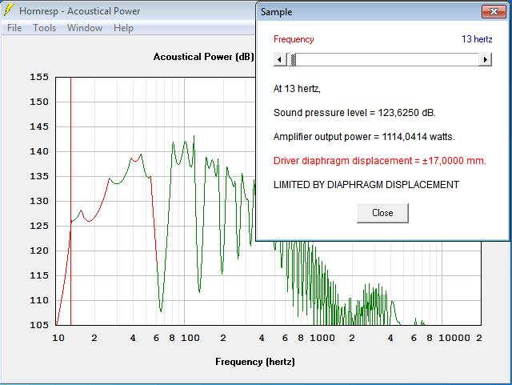Click the 1000 x-axis label
Image resolution: width=512 pixels, height=385 pixels.
[x=322, y=338]
